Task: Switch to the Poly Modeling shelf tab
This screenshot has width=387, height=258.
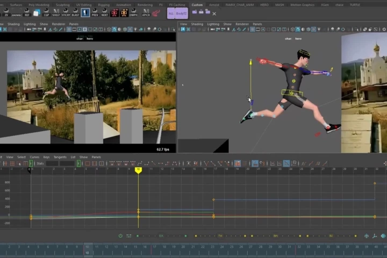Action: 39,5
